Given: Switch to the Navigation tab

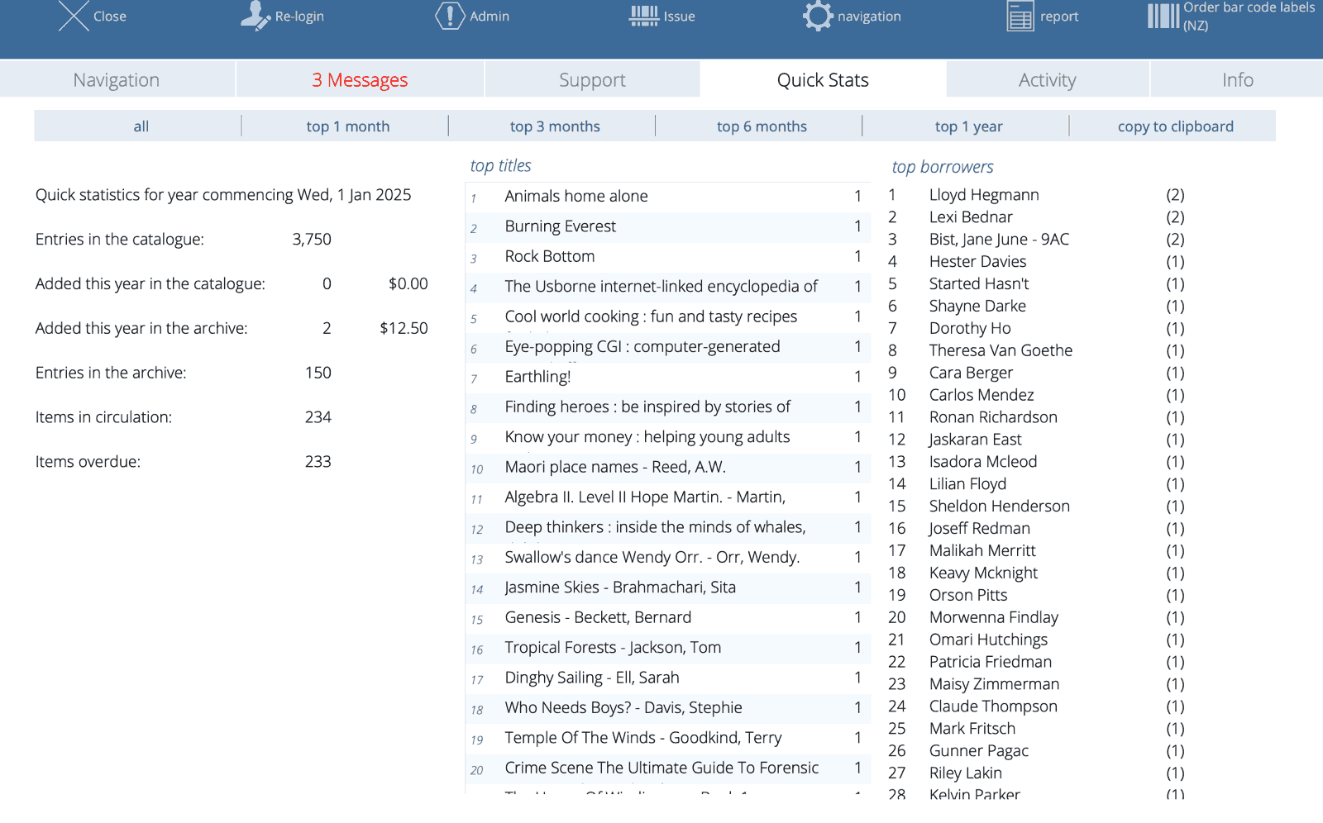Looking at the screenshot, I should coord(117,80).
